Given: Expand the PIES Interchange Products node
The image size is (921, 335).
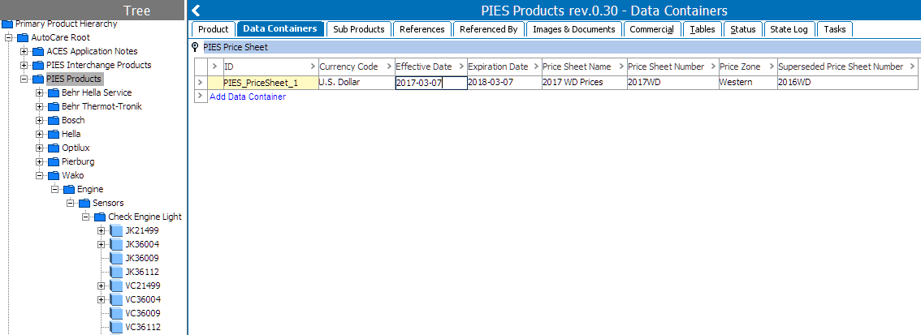Looking at the screenshot, I should coord(24,65).
